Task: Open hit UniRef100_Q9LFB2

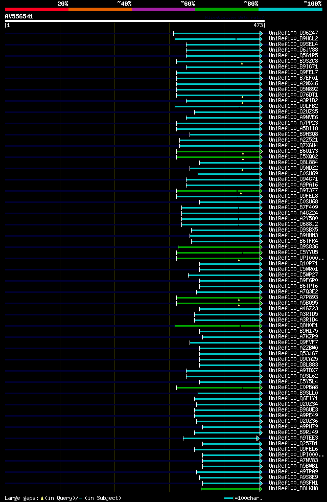Action: pos(293,106)
